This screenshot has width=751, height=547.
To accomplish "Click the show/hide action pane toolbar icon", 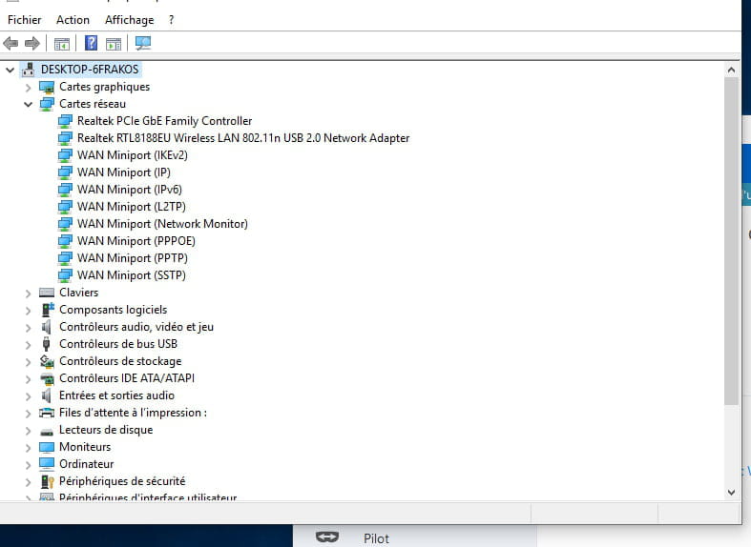I will tap(114, 43).
